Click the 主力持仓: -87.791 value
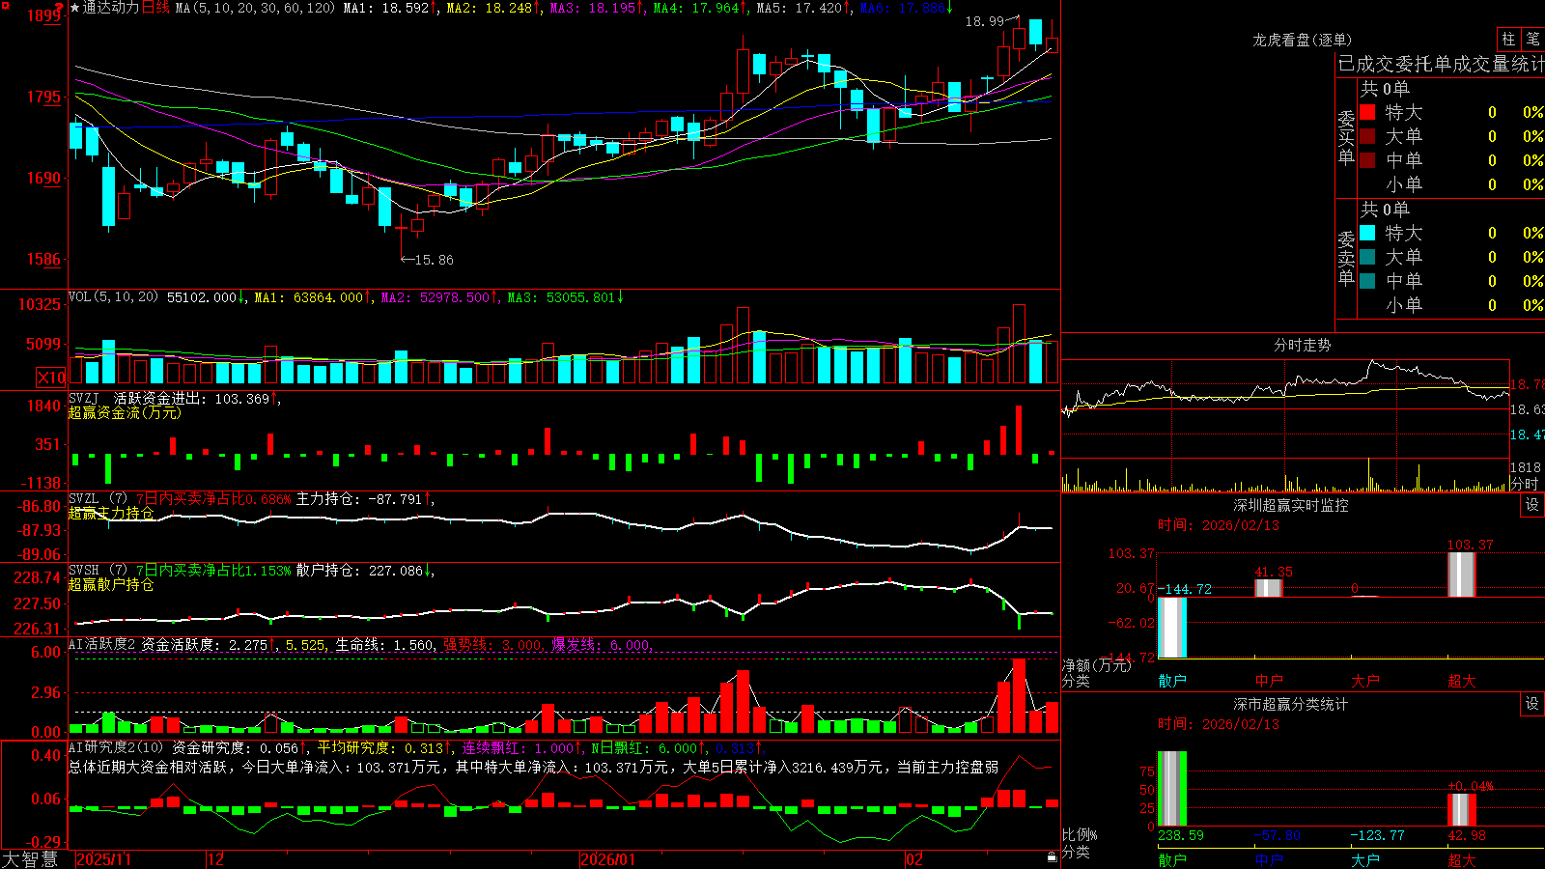 360,499
